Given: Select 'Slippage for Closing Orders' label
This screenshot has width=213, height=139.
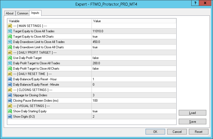Looking at the screenshot, I should point(30,95).
